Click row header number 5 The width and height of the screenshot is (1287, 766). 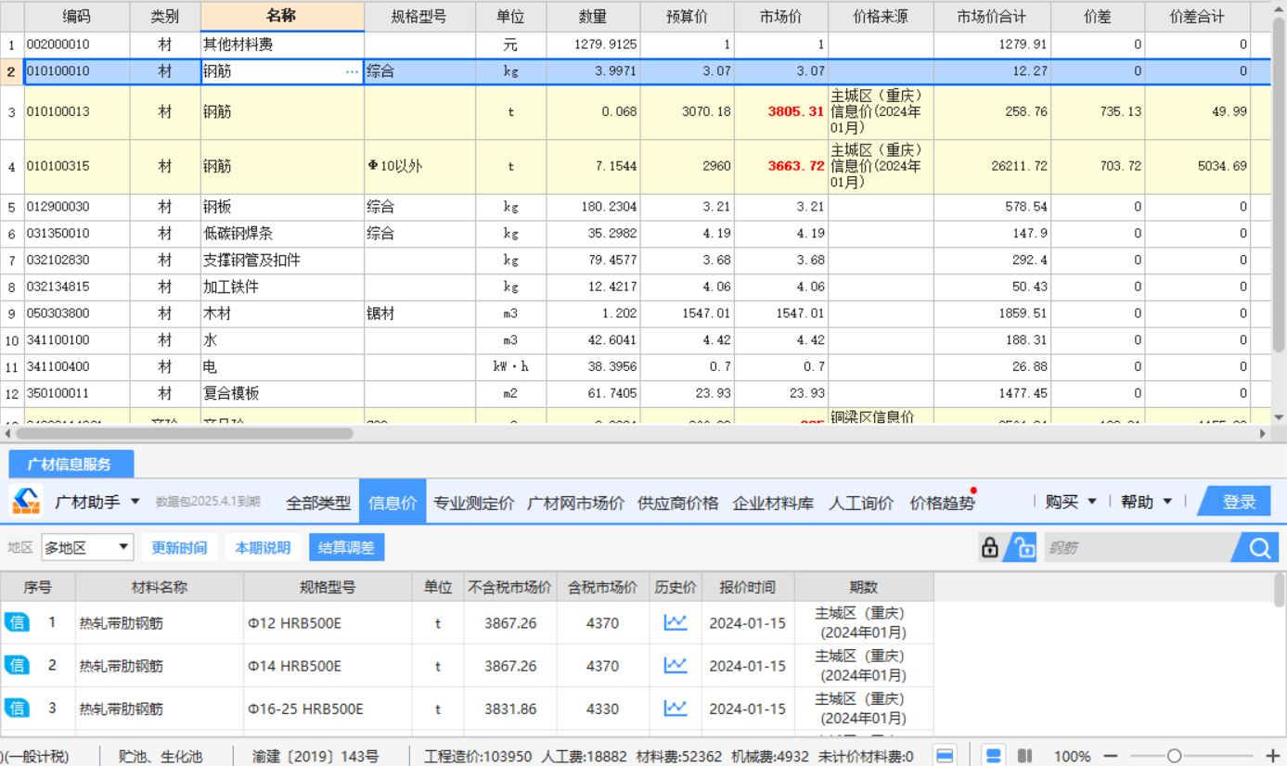click(x=12, y=207)
